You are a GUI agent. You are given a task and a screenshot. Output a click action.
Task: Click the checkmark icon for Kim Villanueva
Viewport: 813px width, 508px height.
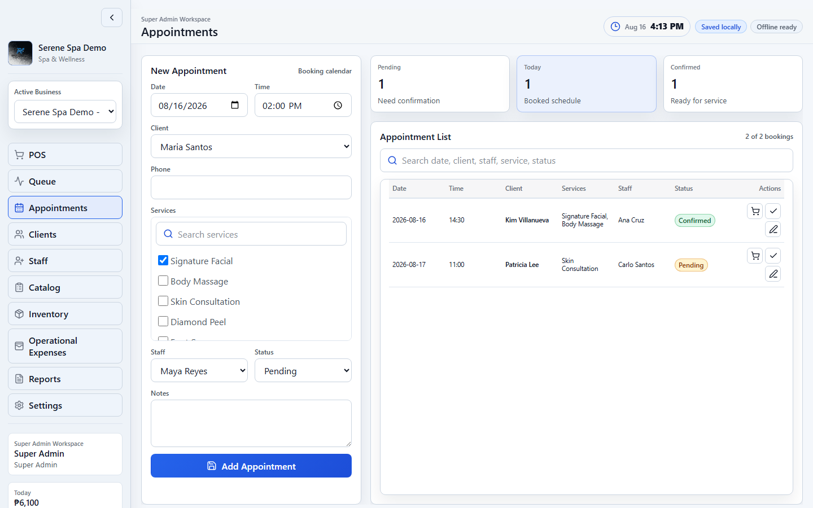[x=773, y=211]
